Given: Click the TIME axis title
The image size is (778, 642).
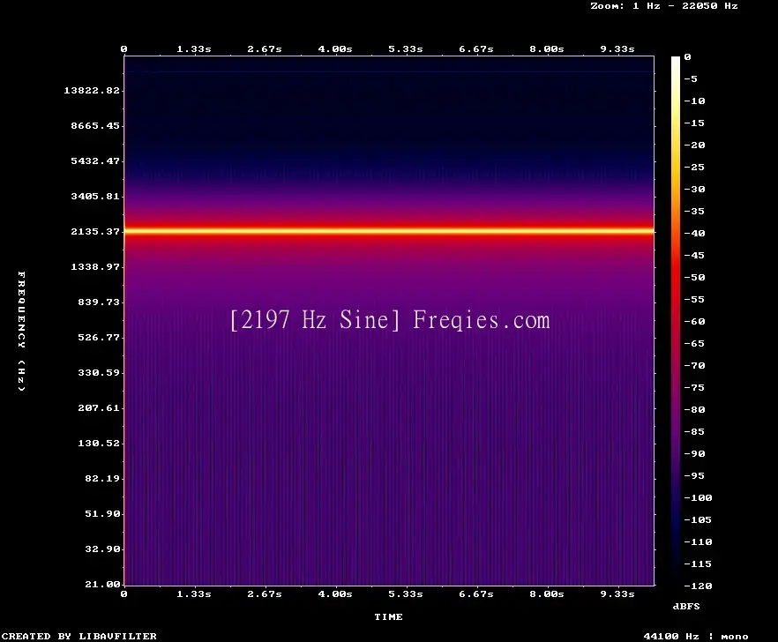Looking at the screenshot, I should point(388,616).
